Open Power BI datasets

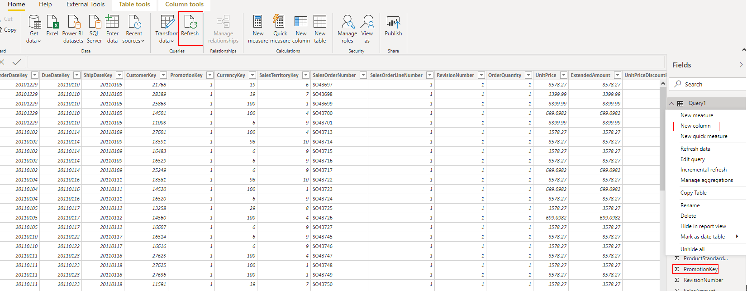73,29
